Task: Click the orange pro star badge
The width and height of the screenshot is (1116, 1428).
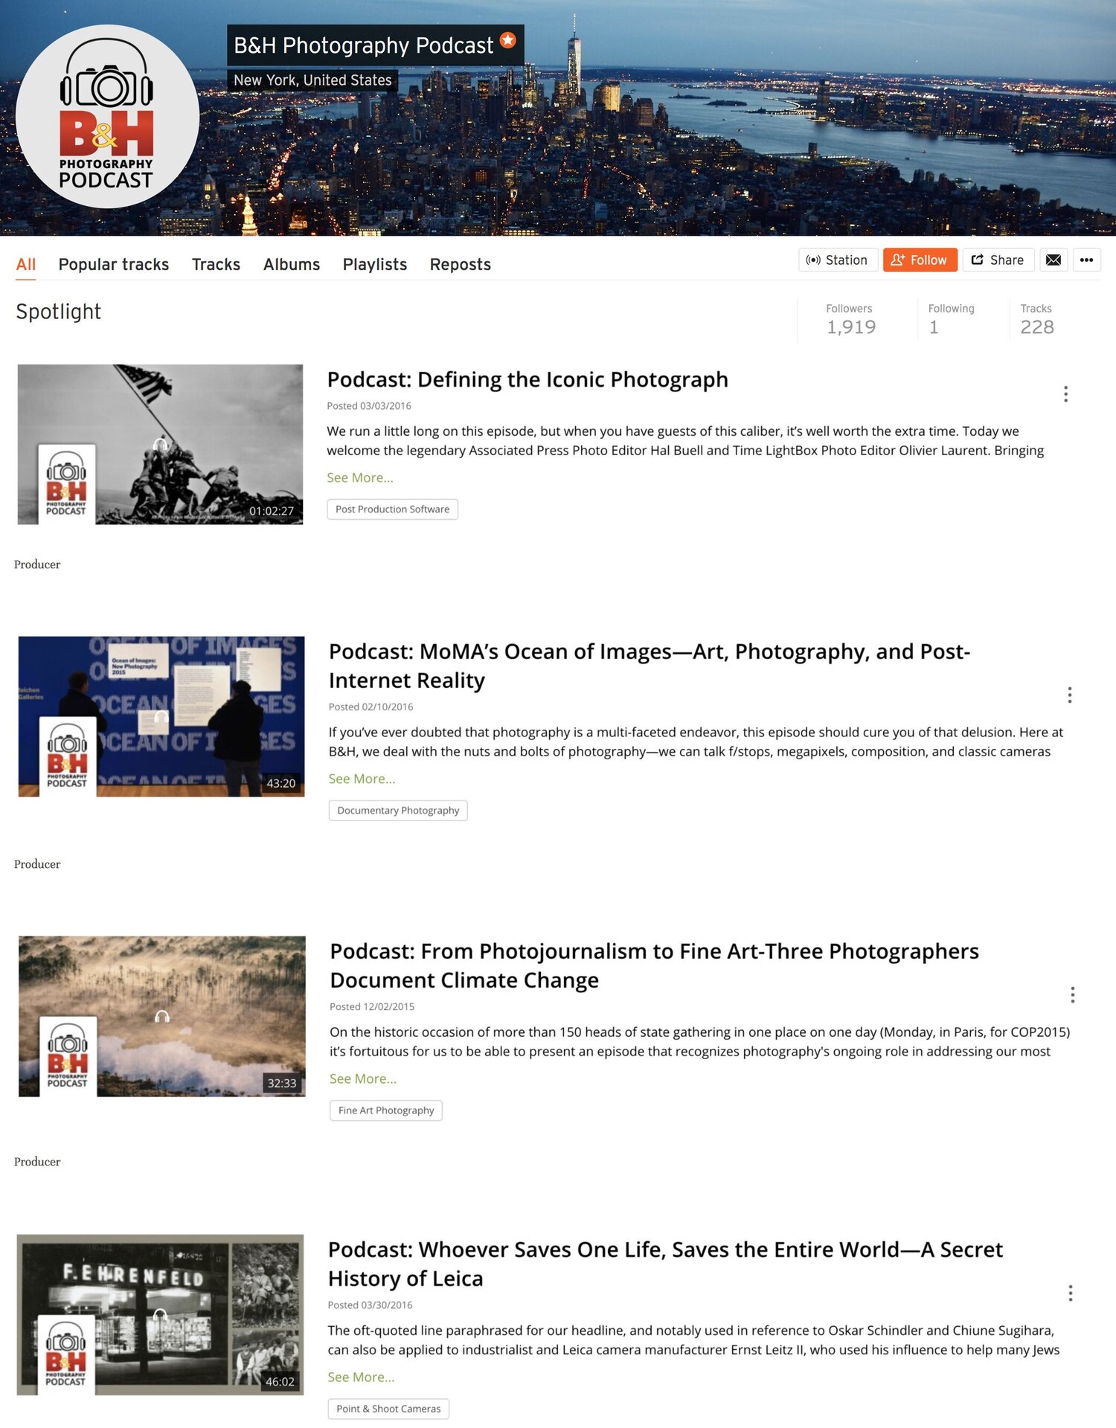Action: pos(508,40)
